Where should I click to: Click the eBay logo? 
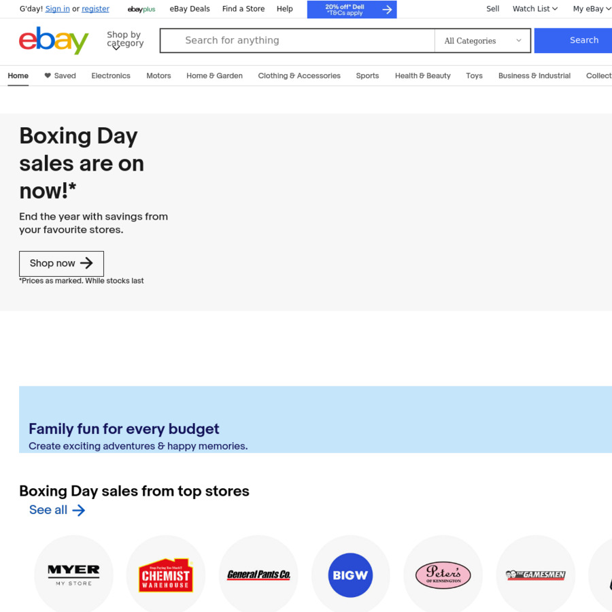click(53, 41)
